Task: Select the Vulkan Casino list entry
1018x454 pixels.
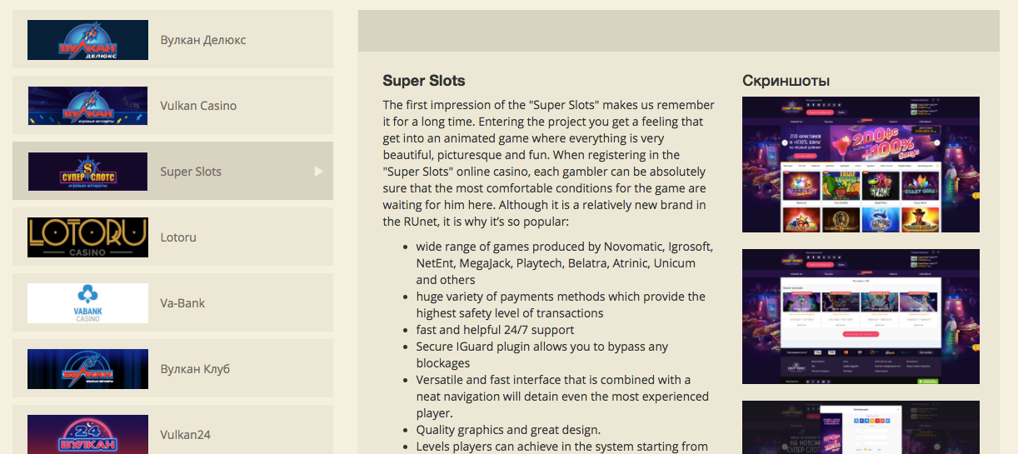Action: tap(172, 106)
